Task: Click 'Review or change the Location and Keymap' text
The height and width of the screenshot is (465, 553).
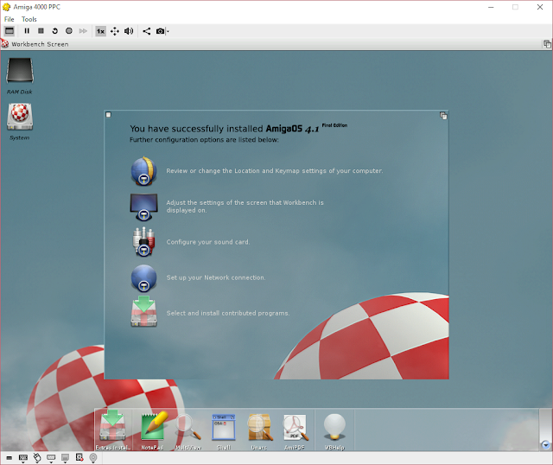Action: pyautogui.click(x=274, y=171)
